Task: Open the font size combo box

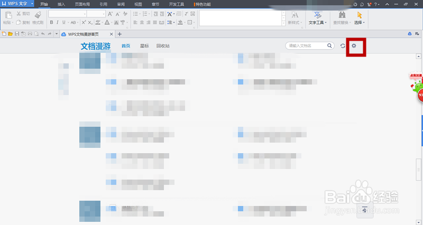Action: [96, 14]
